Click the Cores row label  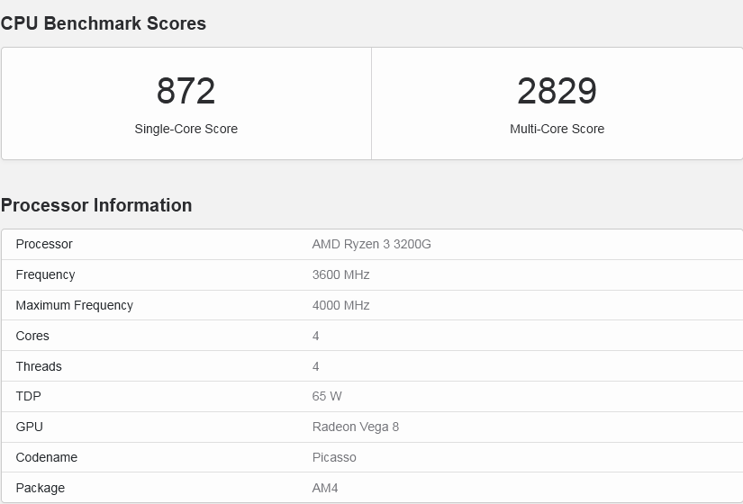(x=32, y=336)
